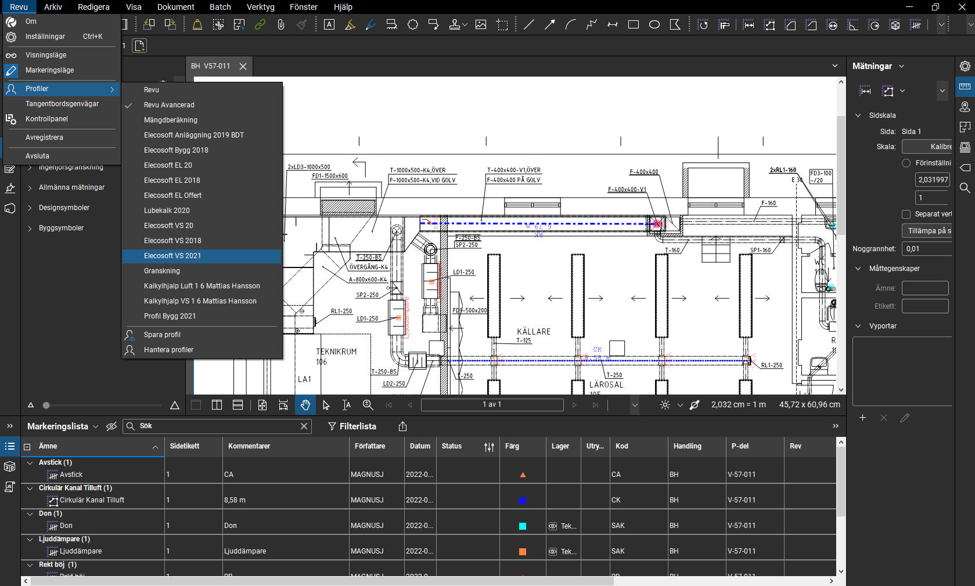
Task: Open the Markeringslista dropdown arrow
Action: click(96, 426)
